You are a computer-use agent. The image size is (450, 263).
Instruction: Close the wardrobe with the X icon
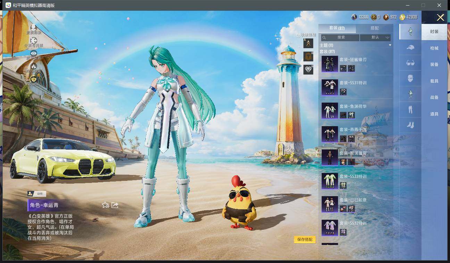point(440,18)
